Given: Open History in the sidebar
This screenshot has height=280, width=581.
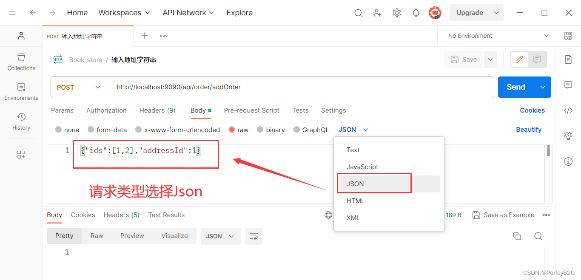Looking at the screenshot, I should point(21,122).
